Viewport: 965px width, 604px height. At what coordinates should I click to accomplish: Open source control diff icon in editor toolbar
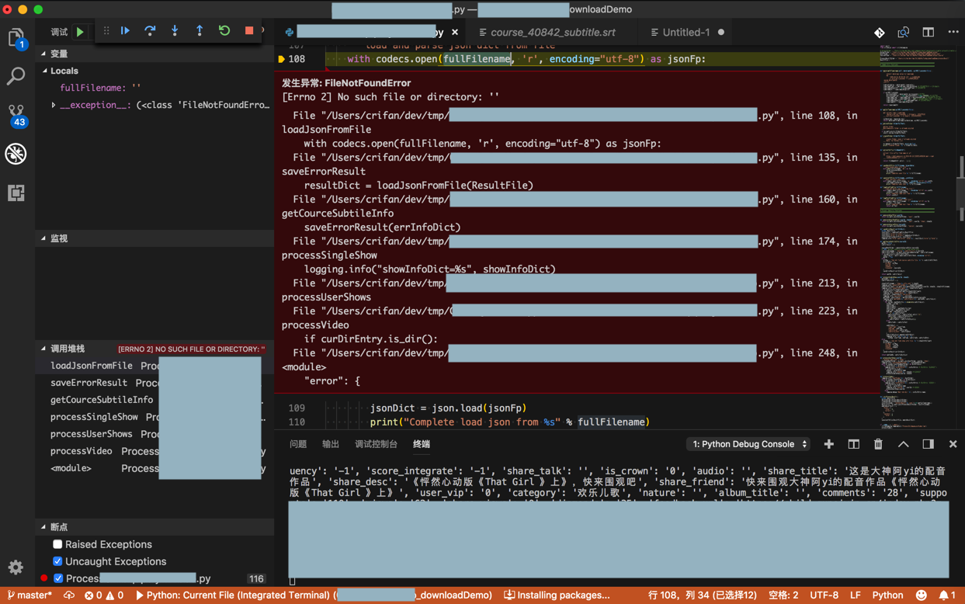coord(879,33)
